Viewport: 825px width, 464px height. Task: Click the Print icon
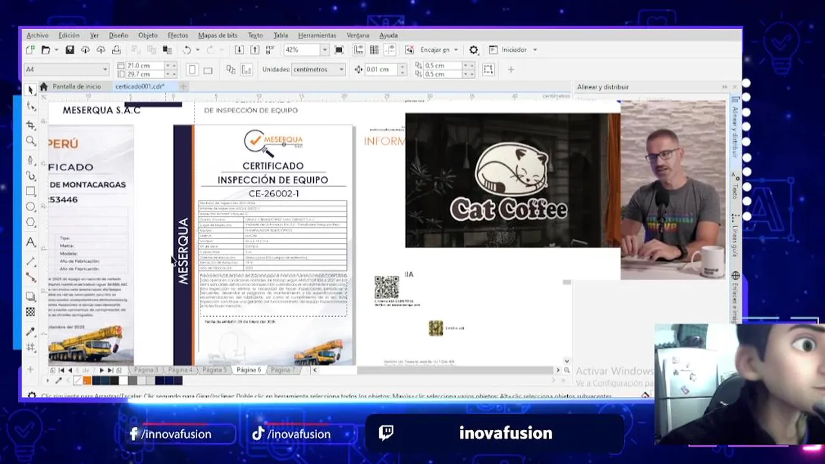(116, 50)
